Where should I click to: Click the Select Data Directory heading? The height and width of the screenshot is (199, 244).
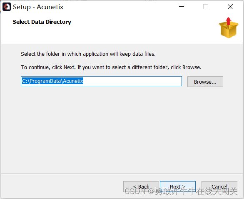(42, 22)
